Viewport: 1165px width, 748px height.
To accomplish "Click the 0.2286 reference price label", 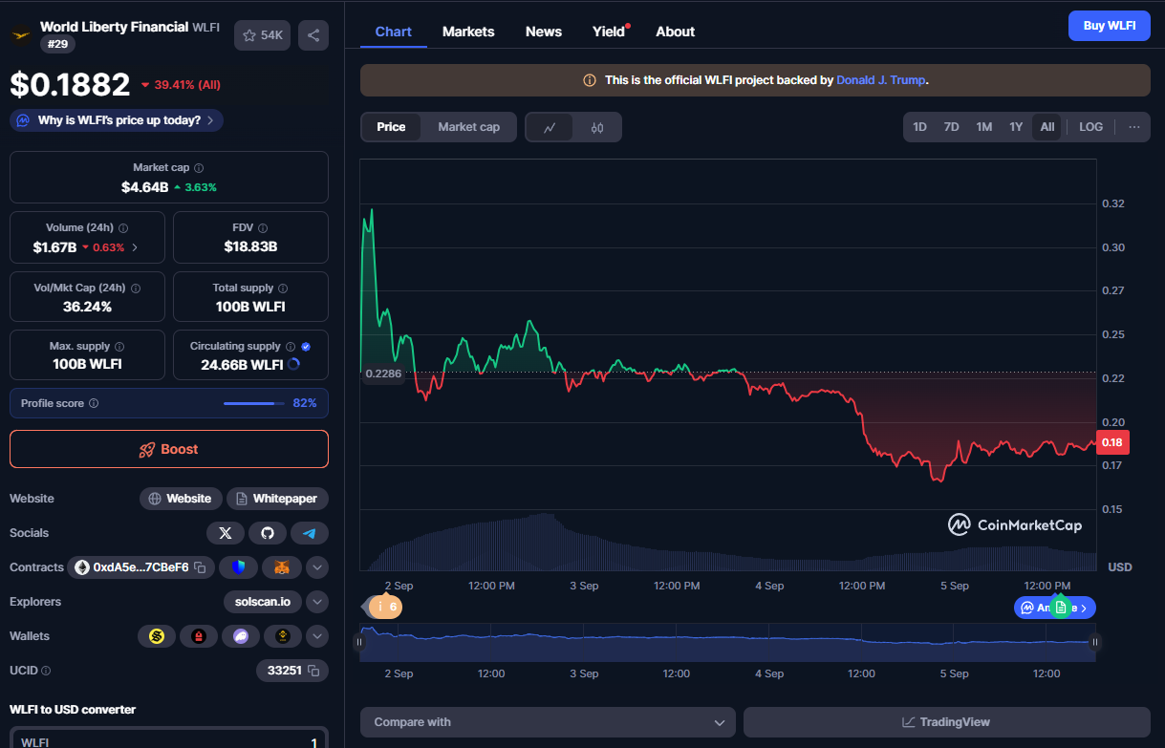I will coord(382,373).
